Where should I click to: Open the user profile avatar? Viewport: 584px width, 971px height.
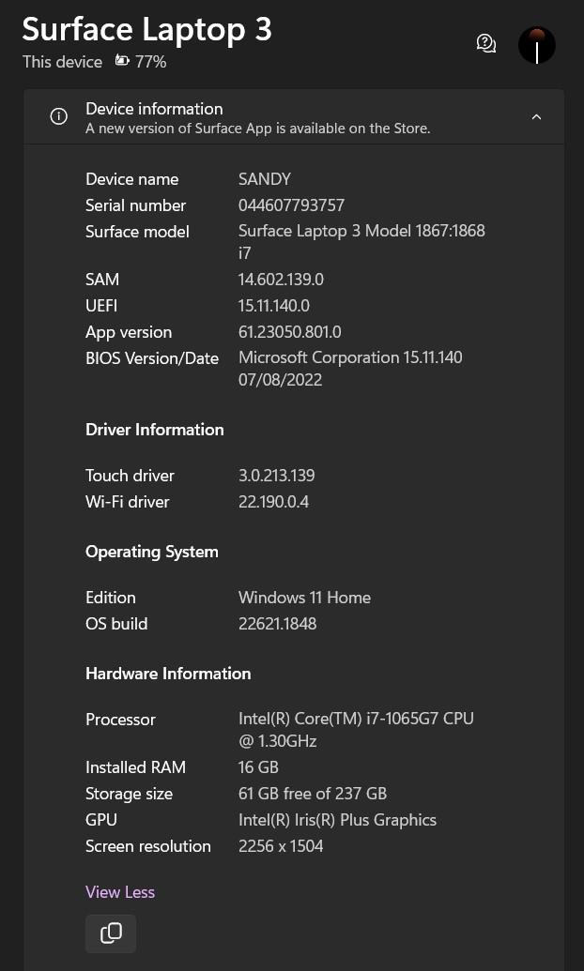coord(537,45)
